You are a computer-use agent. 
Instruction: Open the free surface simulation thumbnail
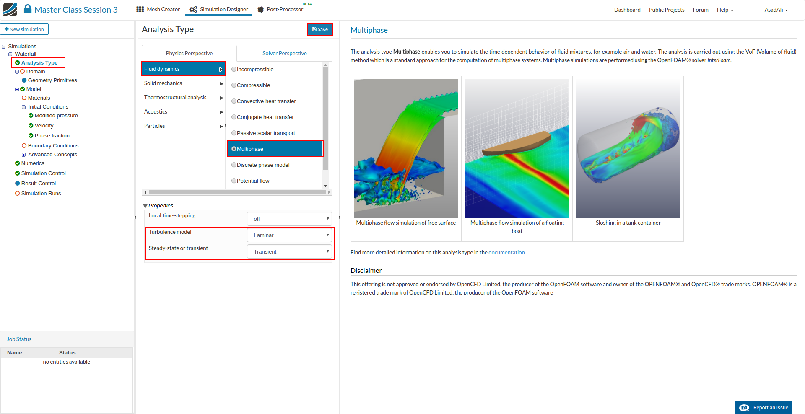406,149
